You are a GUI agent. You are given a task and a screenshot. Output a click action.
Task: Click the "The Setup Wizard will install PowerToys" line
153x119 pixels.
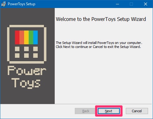(99, 43)
